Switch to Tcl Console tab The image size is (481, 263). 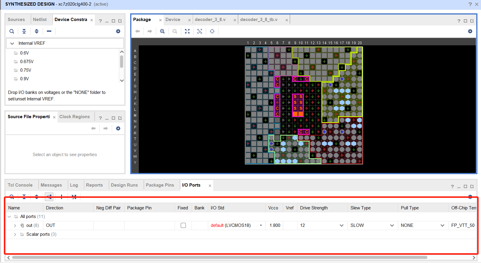pos(20,185)
